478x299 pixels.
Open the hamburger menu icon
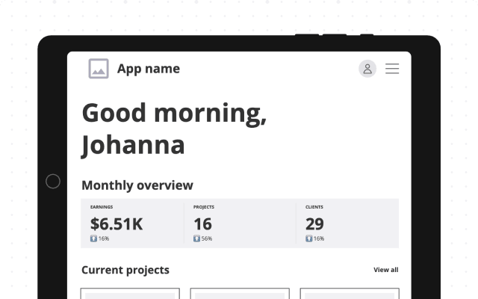coord(392,69)
